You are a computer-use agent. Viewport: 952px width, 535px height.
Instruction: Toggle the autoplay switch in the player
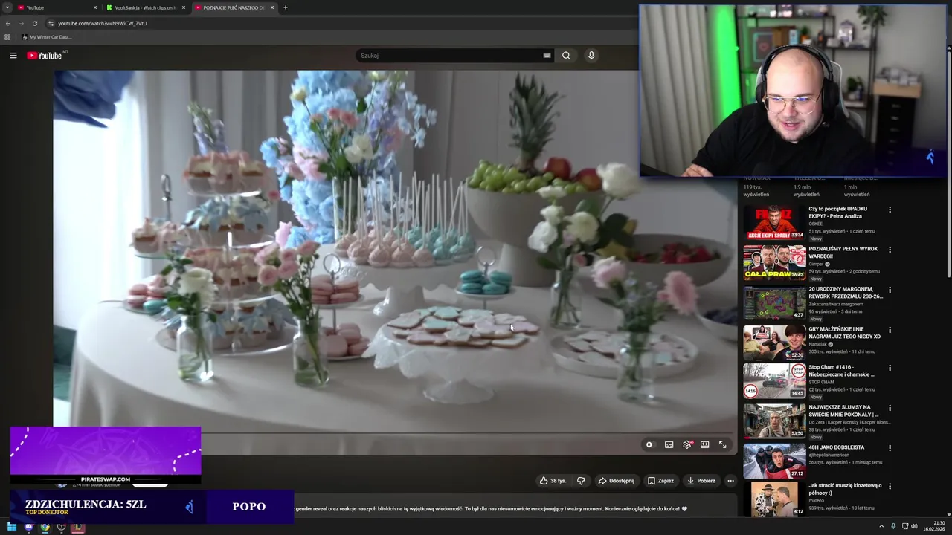tap(649, 444)
